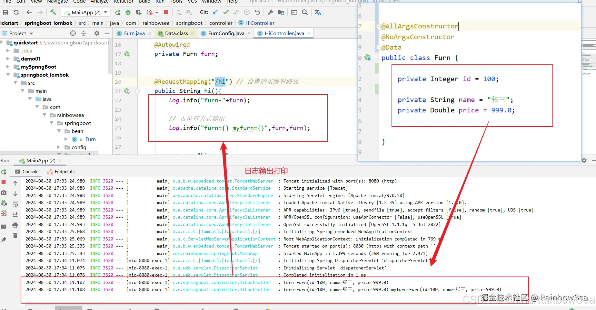Screen dimensions: 596x310
Task: Click the Save All toolbar icon
Action: 5,12
